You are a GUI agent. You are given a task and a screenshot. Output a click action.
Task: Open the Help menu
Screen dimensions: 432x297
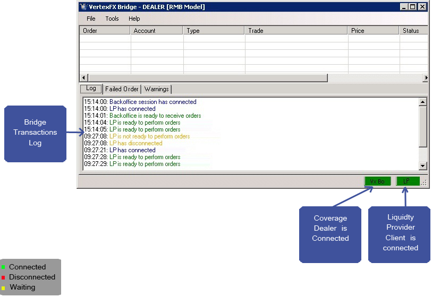134,19
